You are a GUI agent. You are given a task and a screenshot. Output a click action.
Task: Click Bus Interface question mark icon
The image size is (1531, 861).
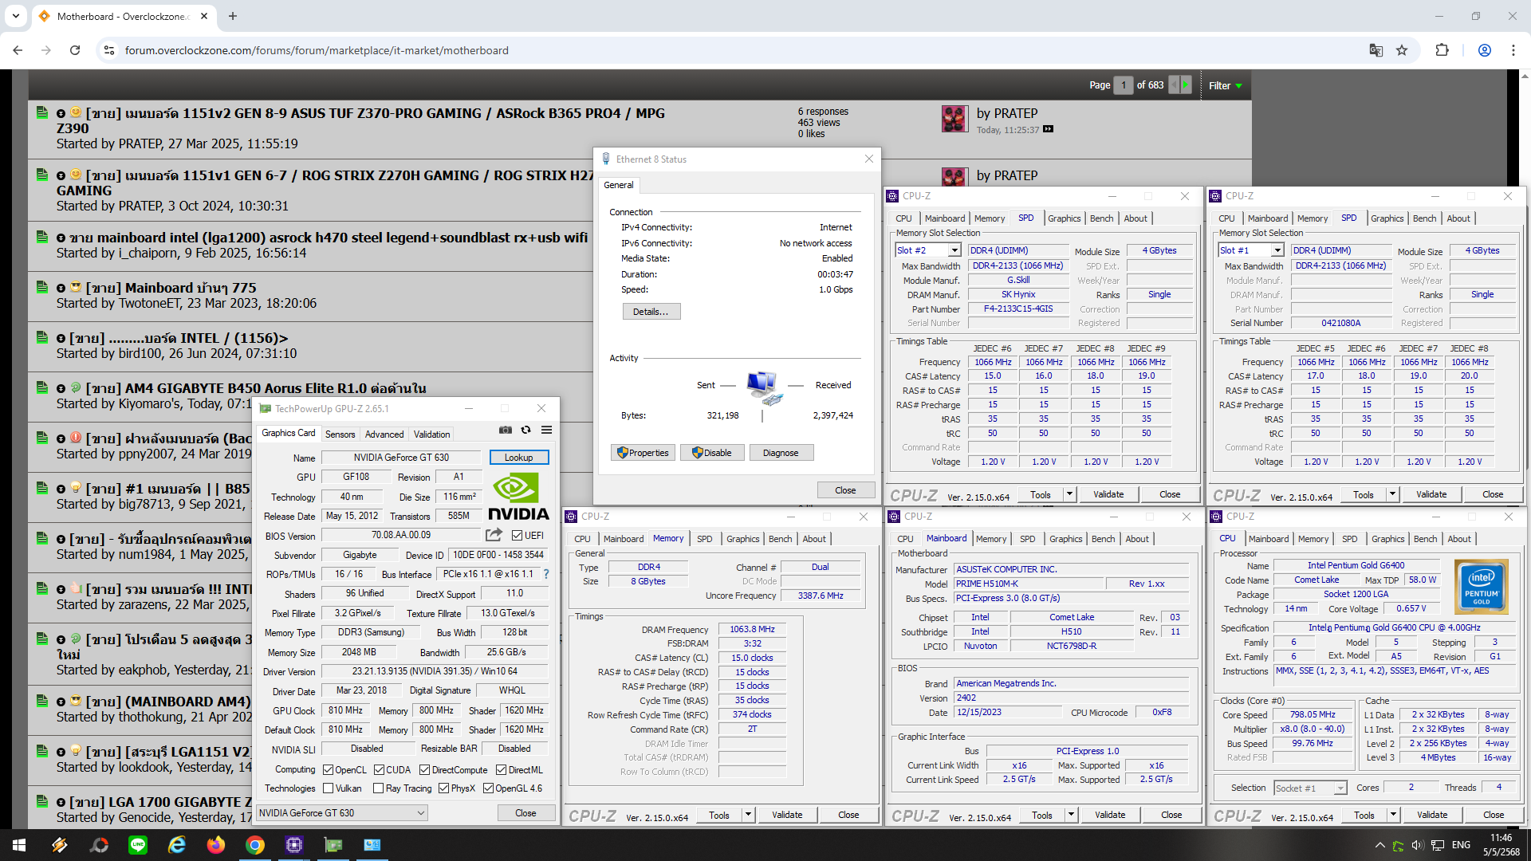pos(546,574)
